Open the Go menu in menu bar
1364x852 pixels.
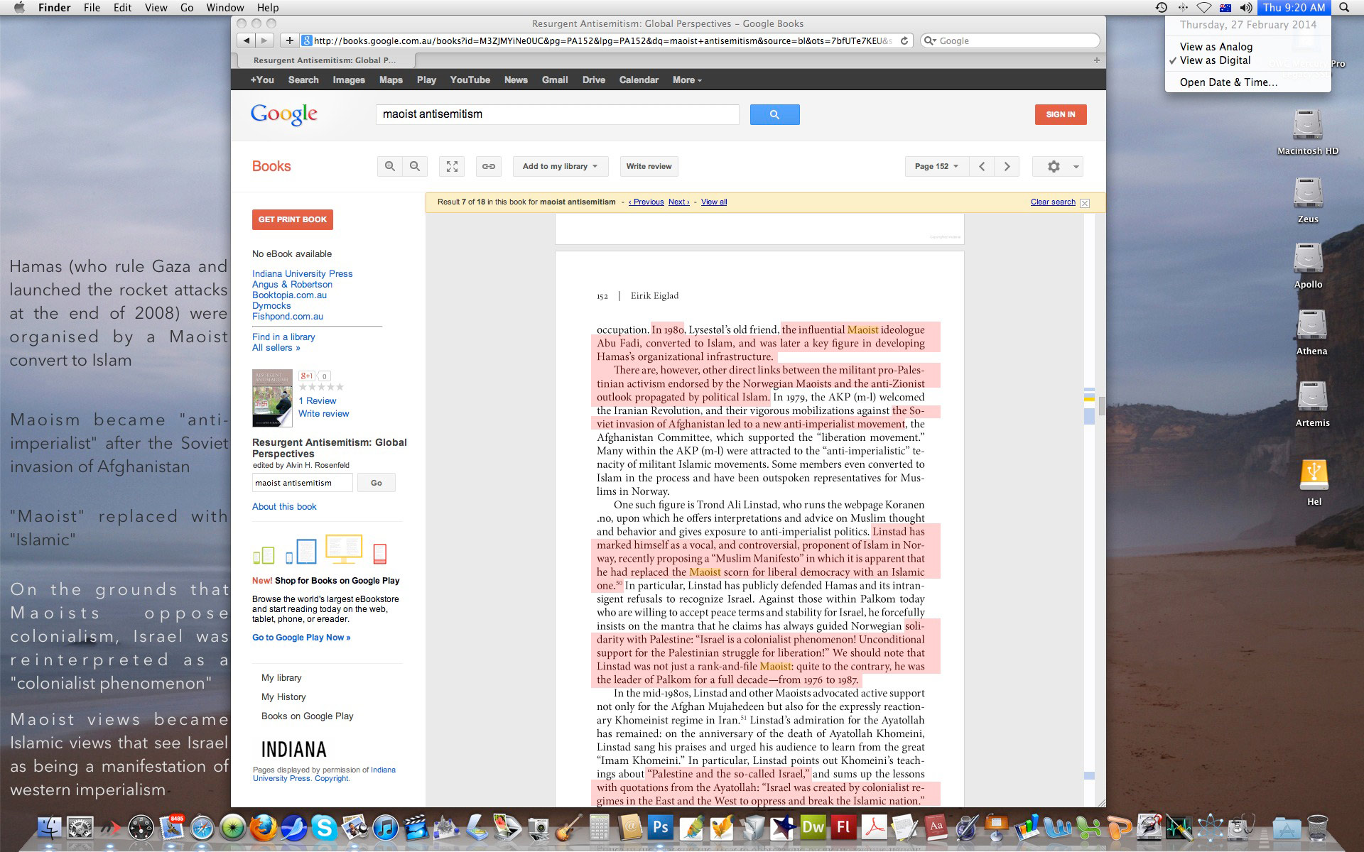(x=187, y=7)
